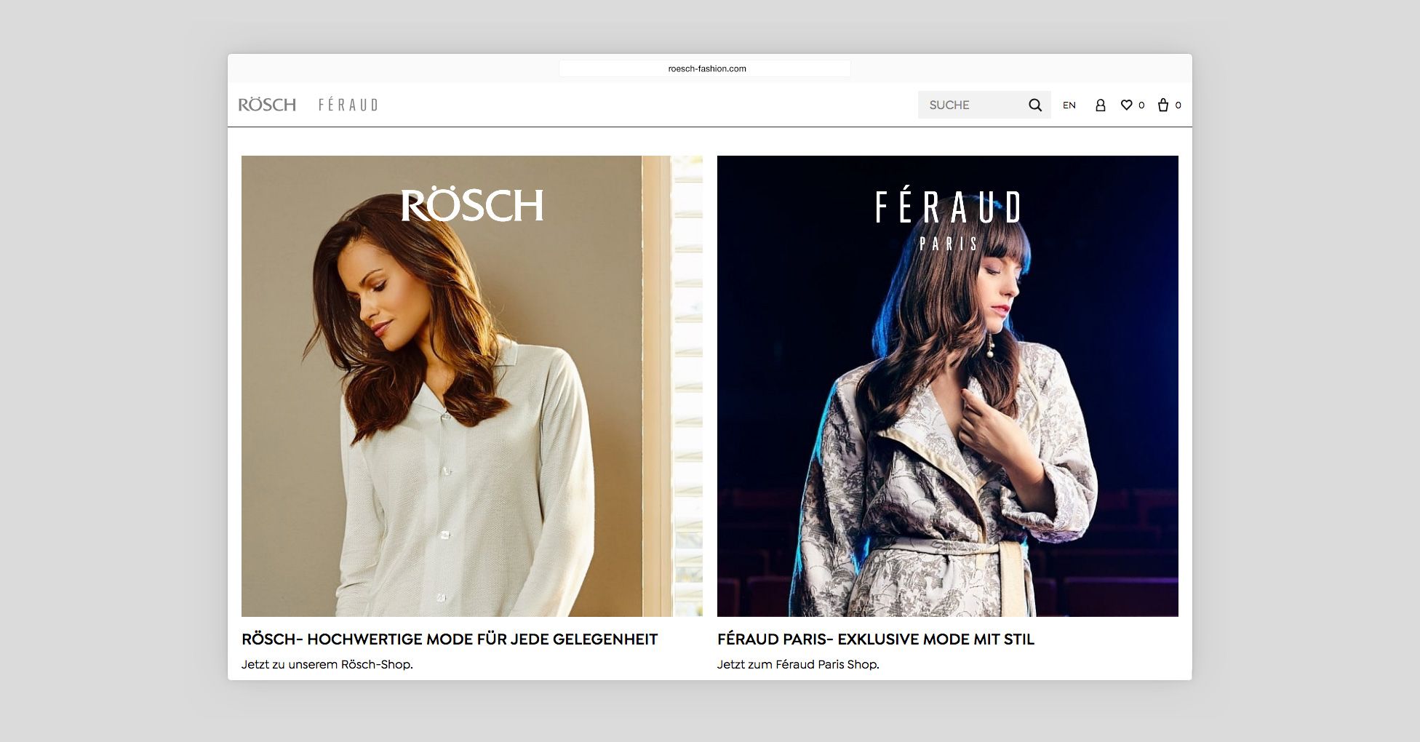Open the user account icon
Viewport: 1420px width, 742px height.
(x=1100, y=105)
